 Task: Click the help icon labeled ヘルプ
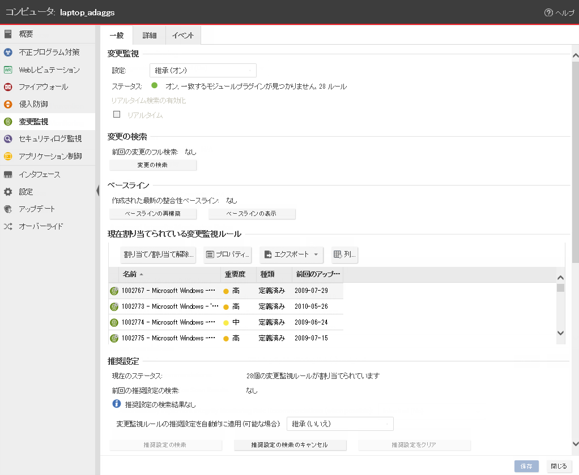(548, 12)
